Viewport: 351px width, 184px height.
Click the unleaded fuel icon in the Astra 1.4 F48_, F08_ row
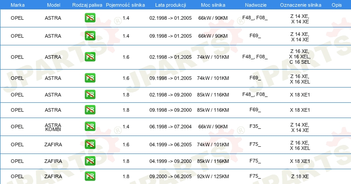(90, 18)
